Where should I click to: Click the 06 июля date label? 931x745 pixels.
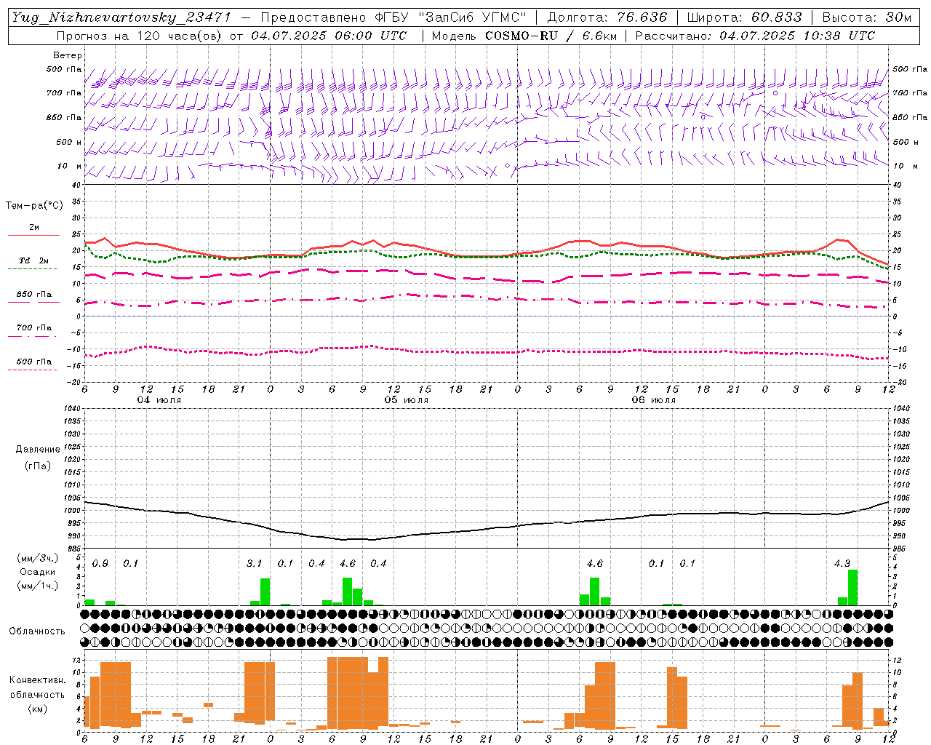pyautogui.click(x=654, y=400)
